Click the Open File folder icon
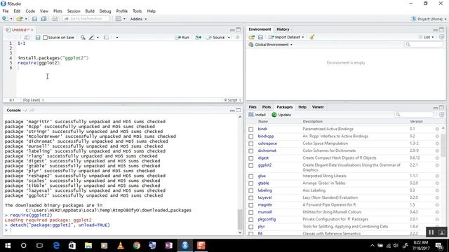Screen dimensions: 449x252 [x=19, y=19]
